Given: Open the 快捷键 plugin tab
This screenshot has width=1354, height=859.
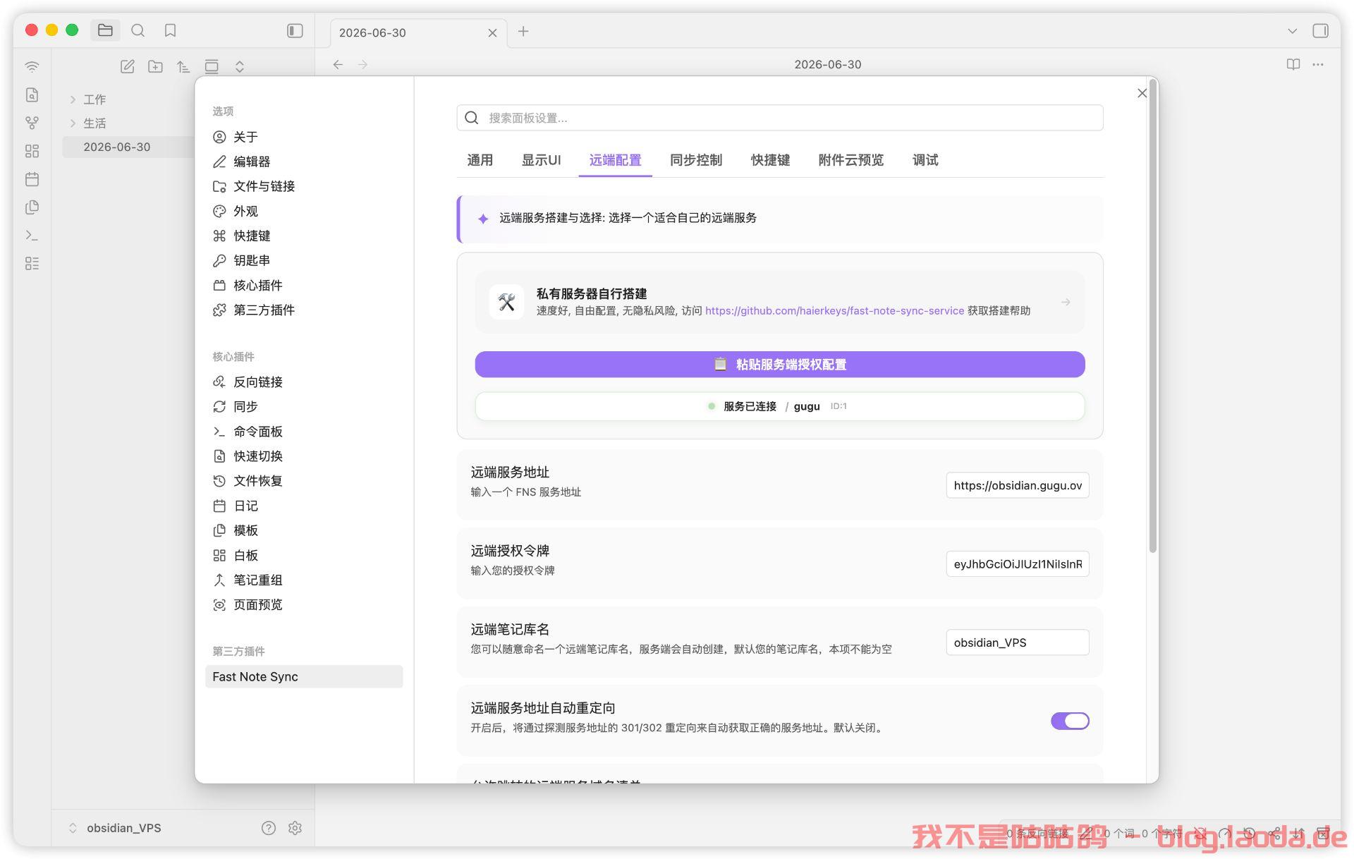Looking at the screenshot, I should pyautogui.click(x=770, y=160).
